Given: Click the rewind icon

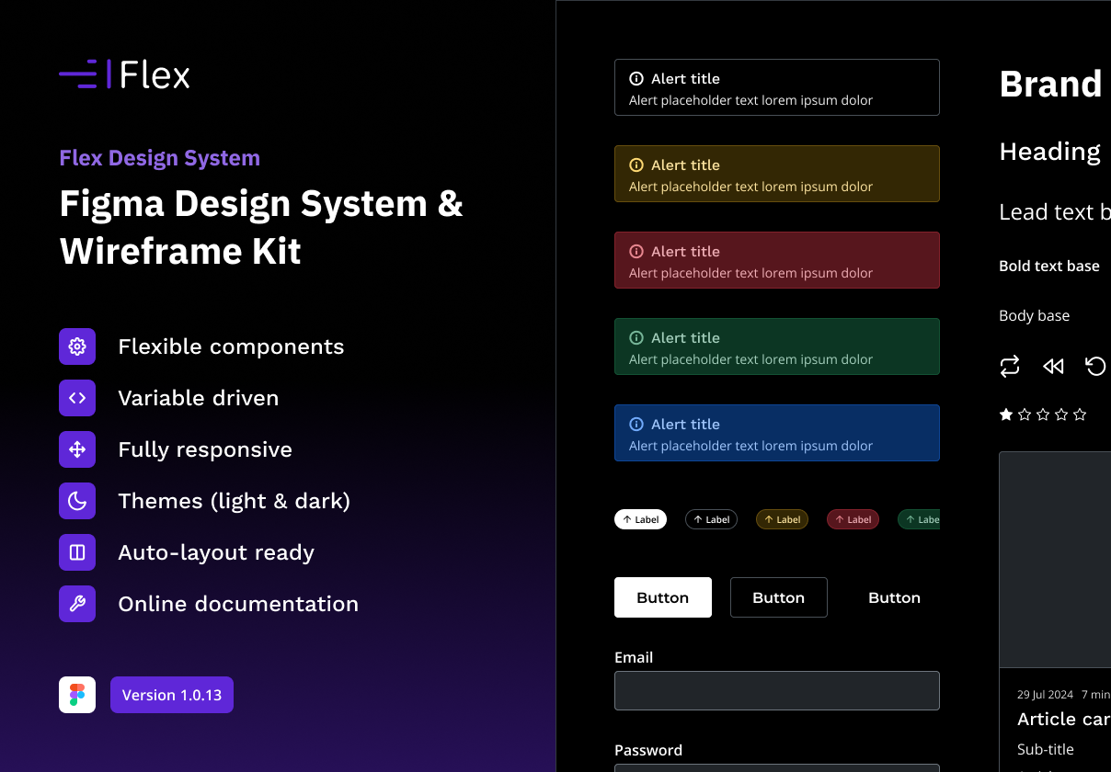Looking at the screenshot, I should click(1053, 366).
